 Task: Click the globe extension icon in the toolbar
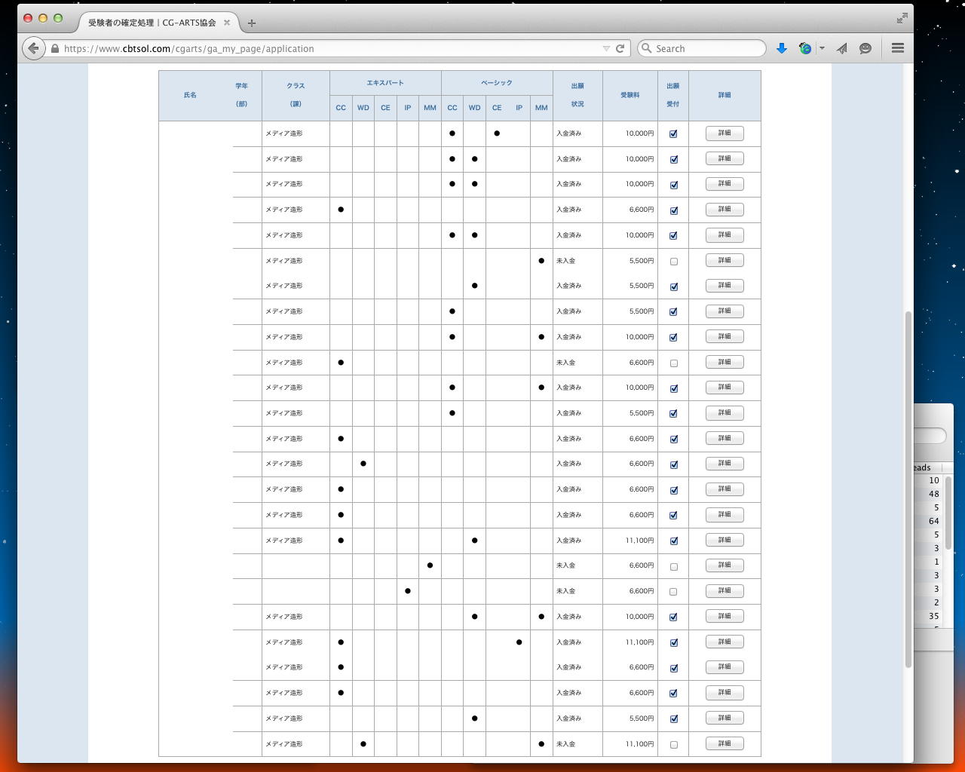[x=805, y=48]
